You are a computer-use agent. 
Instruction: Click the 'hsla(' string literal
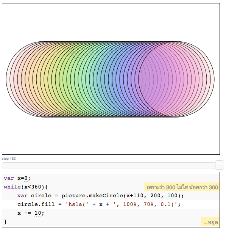pos(77,204)
